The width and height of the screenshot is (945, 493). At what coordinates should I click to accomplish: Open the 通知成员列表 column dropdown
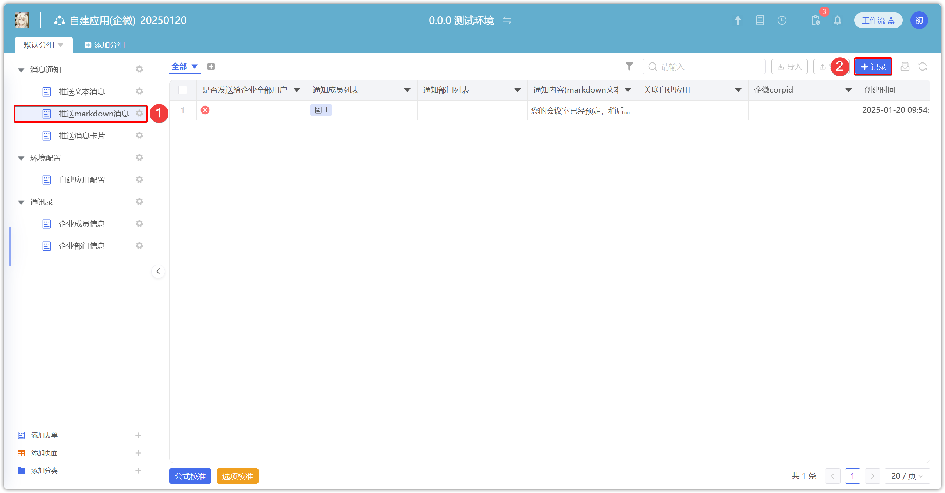[x=407, y=90]
